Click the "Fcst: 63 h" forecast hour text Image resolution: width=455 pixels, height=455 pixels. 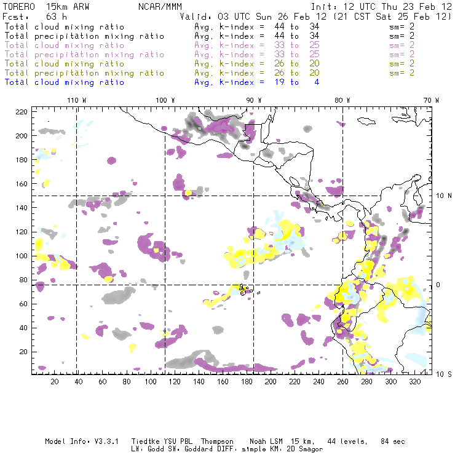34,17
